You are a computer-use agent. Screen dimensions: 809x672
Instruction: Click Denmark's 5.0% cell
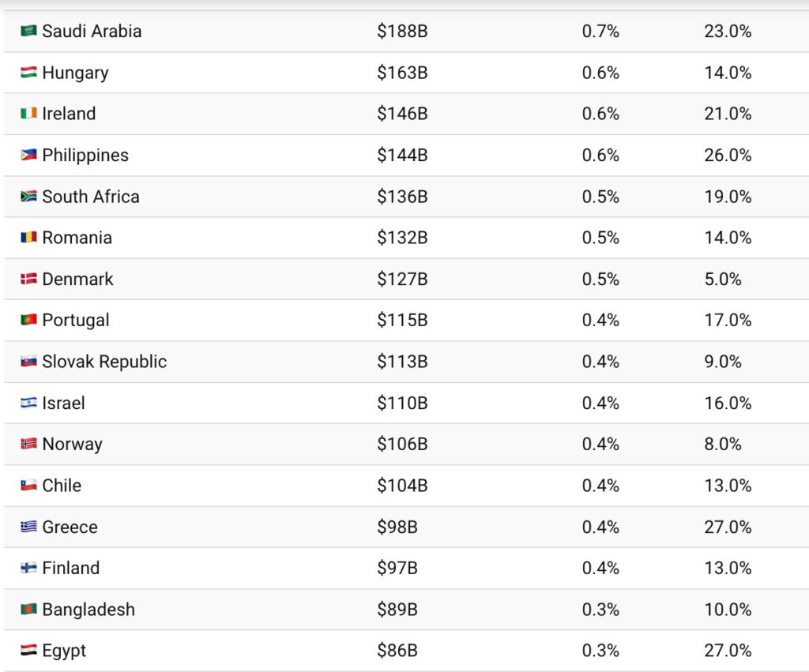pos(723,279)
